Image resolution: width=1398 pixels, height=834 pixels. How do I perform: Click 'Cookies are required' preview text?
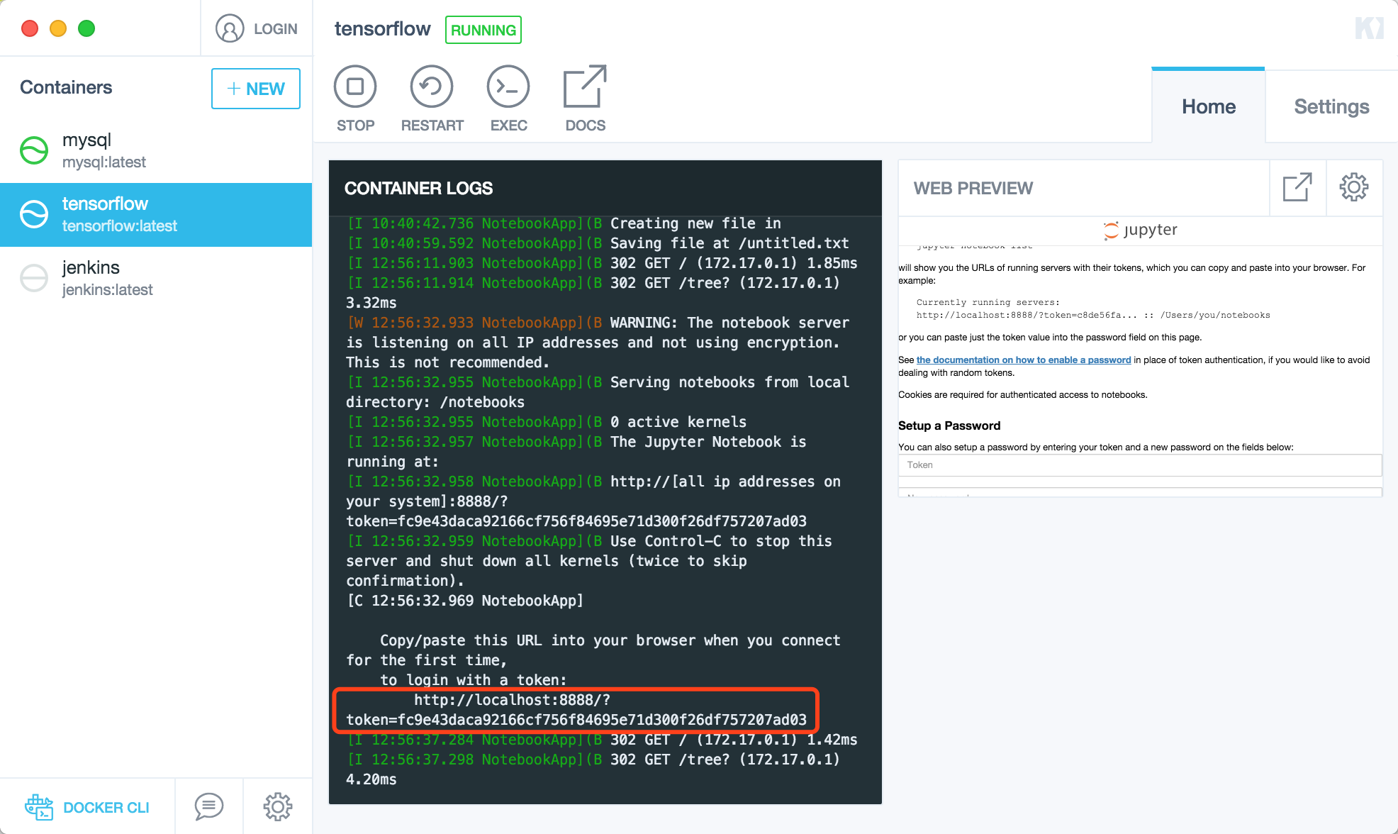click(x=1022, y=395)
